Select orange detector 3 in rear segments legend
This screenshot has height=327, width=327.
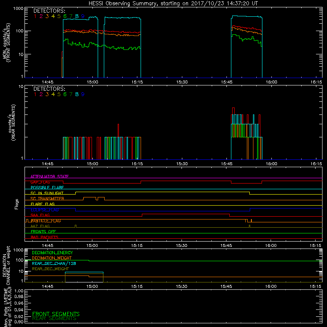point(47,94)
